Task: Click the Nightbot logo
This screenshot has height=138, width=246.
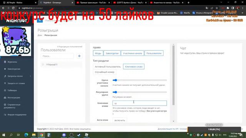Action: point(17,21)
